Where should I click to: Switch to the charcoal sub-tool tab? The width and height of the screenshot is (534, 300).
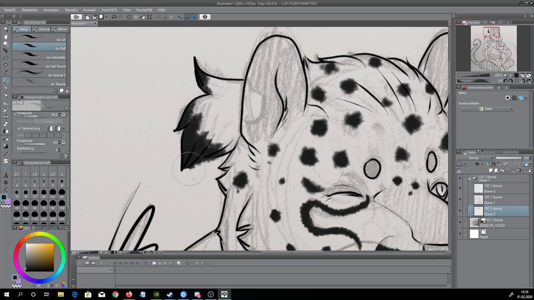coord(41,29)
